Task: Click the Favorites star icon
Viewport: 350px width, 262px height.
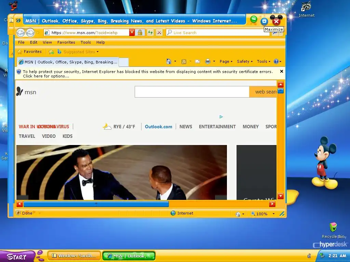Action: 19,52
